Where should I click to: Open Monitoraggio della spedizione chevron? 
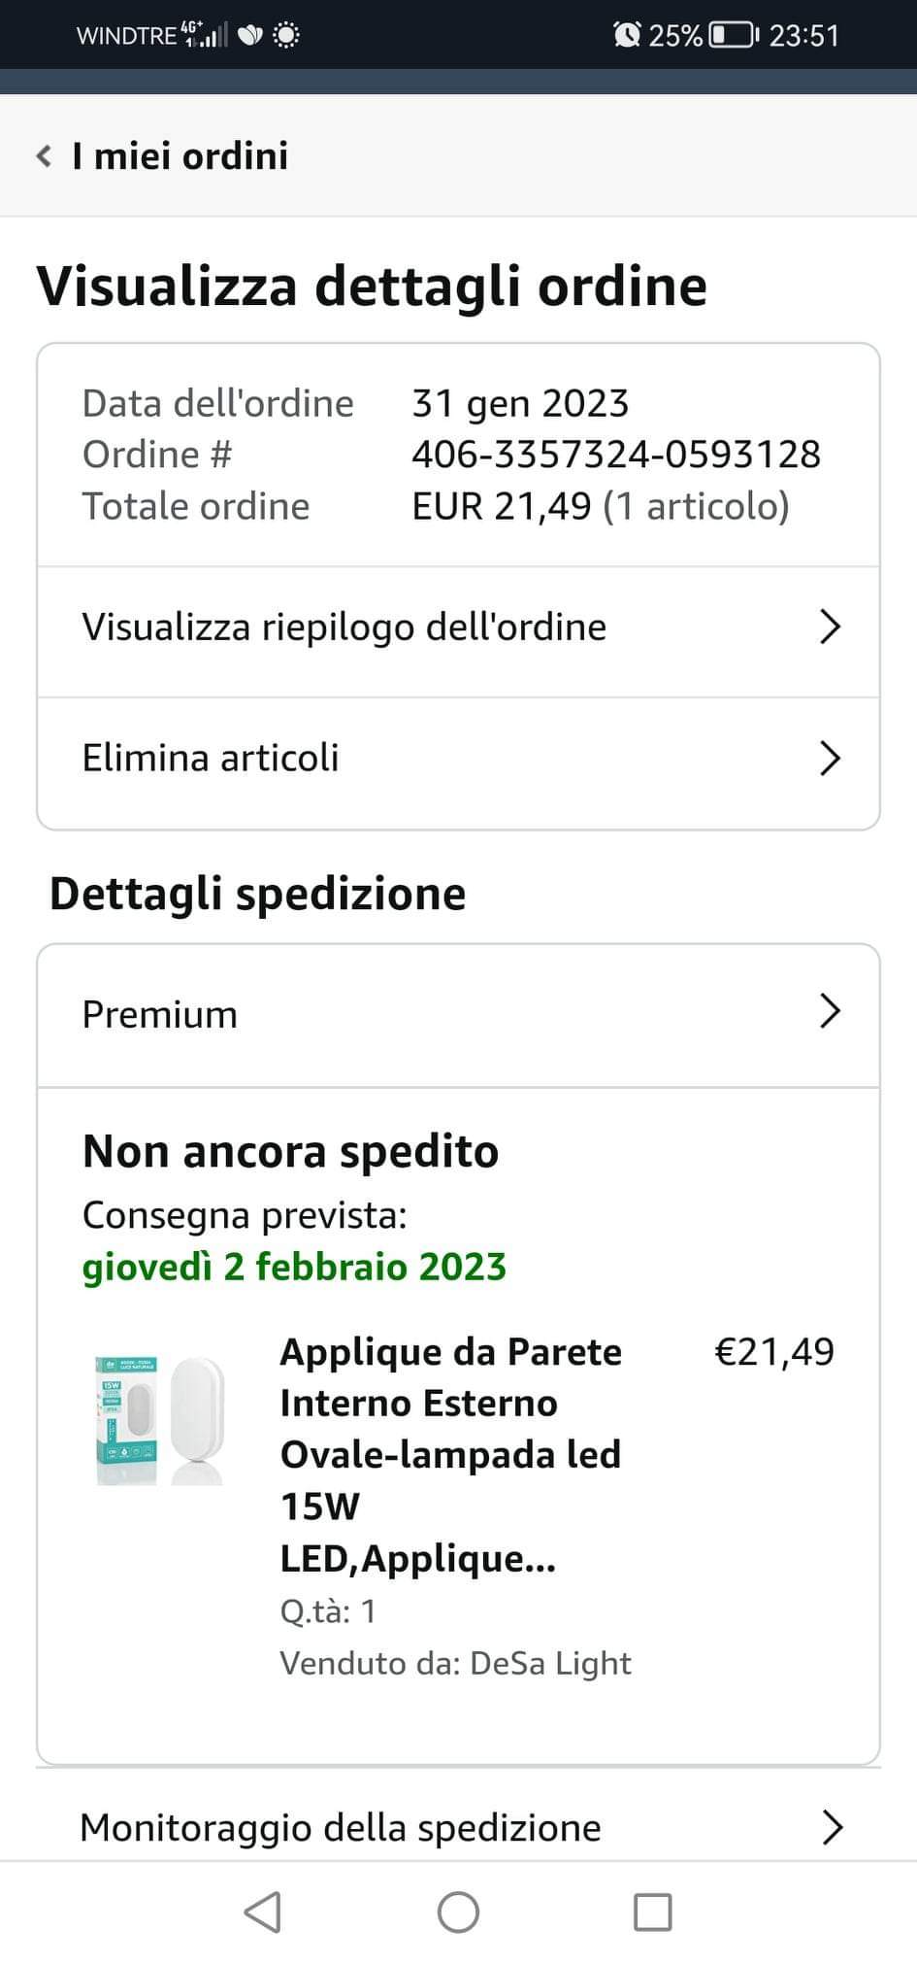coord(831,1828)
